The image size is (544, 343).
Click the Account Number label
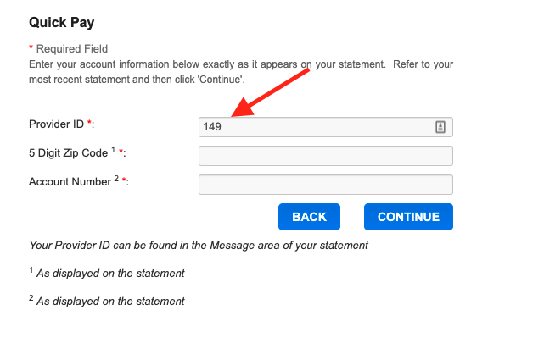tap(70, 182)
